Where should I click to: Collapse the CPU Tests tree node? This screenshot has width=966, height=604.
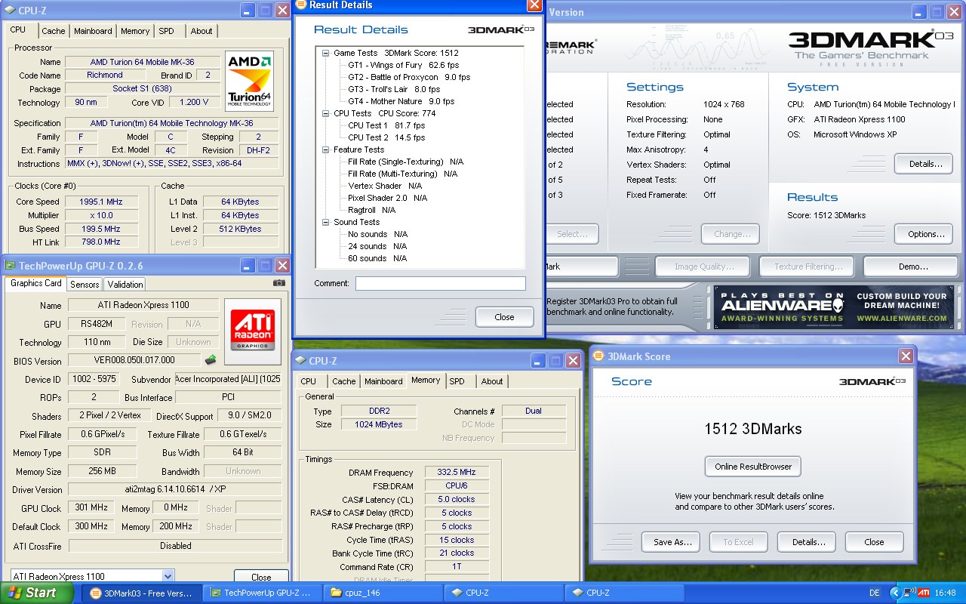coord(326,113)
